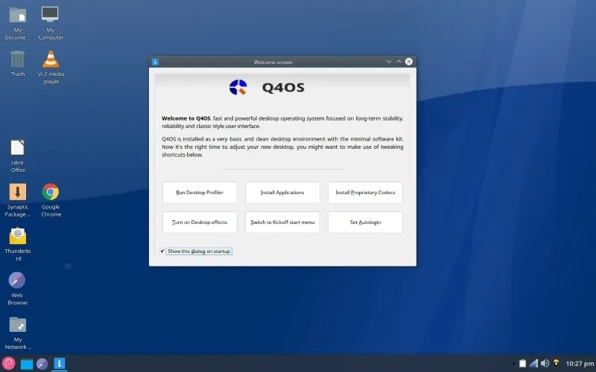Click the volume speaker tray icon

click(x=545, y=363)
